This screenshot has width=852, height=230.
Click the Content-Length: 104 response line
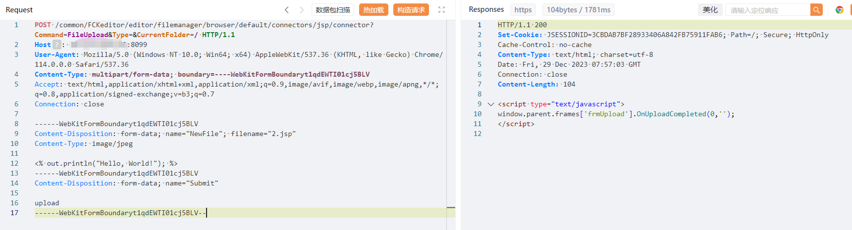[x=536, y=84]
